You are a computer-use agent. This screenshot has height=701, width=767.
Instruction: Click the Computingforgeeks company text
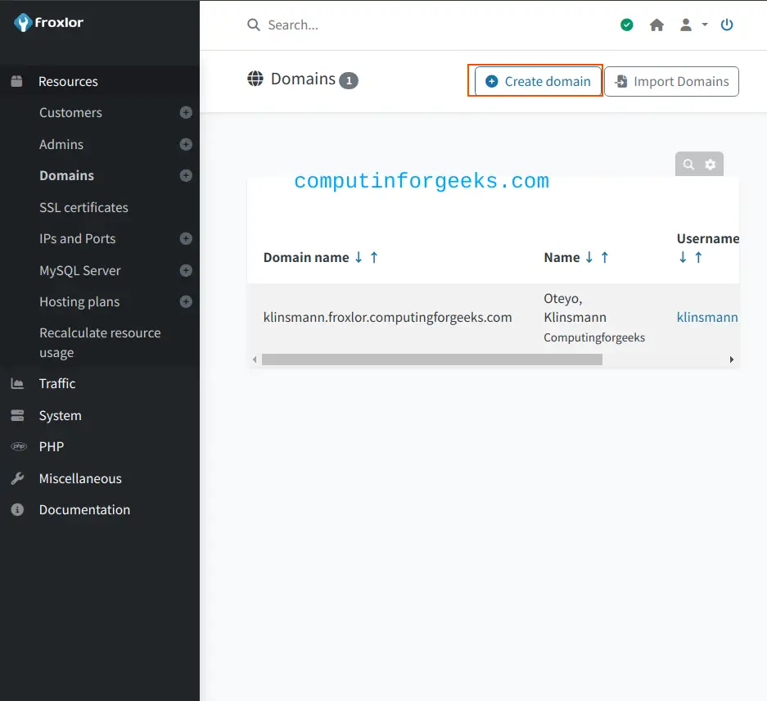(x=594, y=337)
